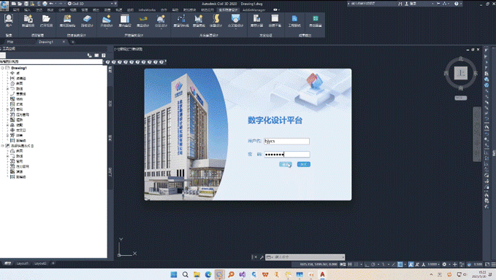Open the toolspace view dropdown above the tree
The height and width of the screenshot is (280, 496).
52,62
